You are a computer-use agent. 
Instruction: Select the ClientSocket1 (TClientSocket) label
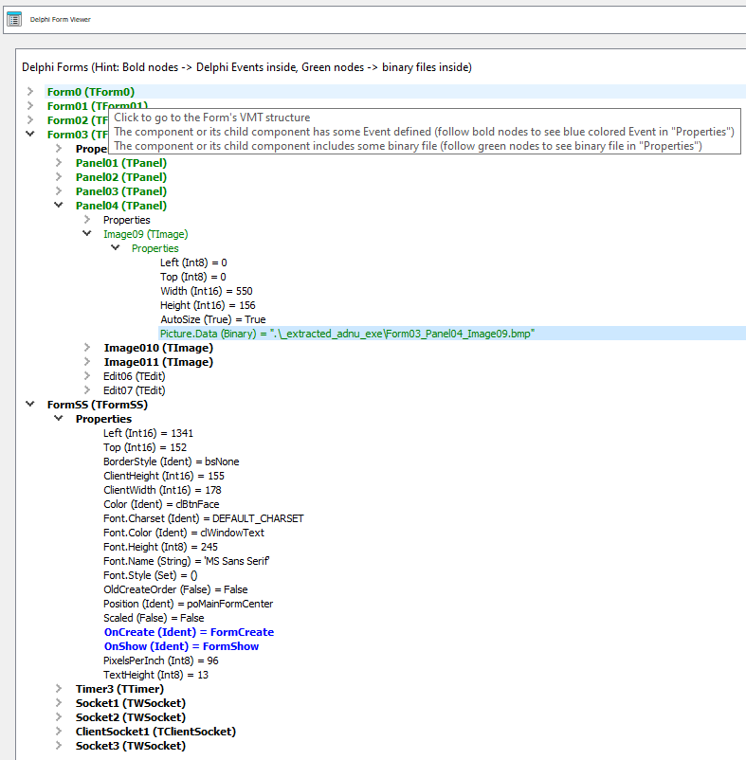click(x=155, y=732)
